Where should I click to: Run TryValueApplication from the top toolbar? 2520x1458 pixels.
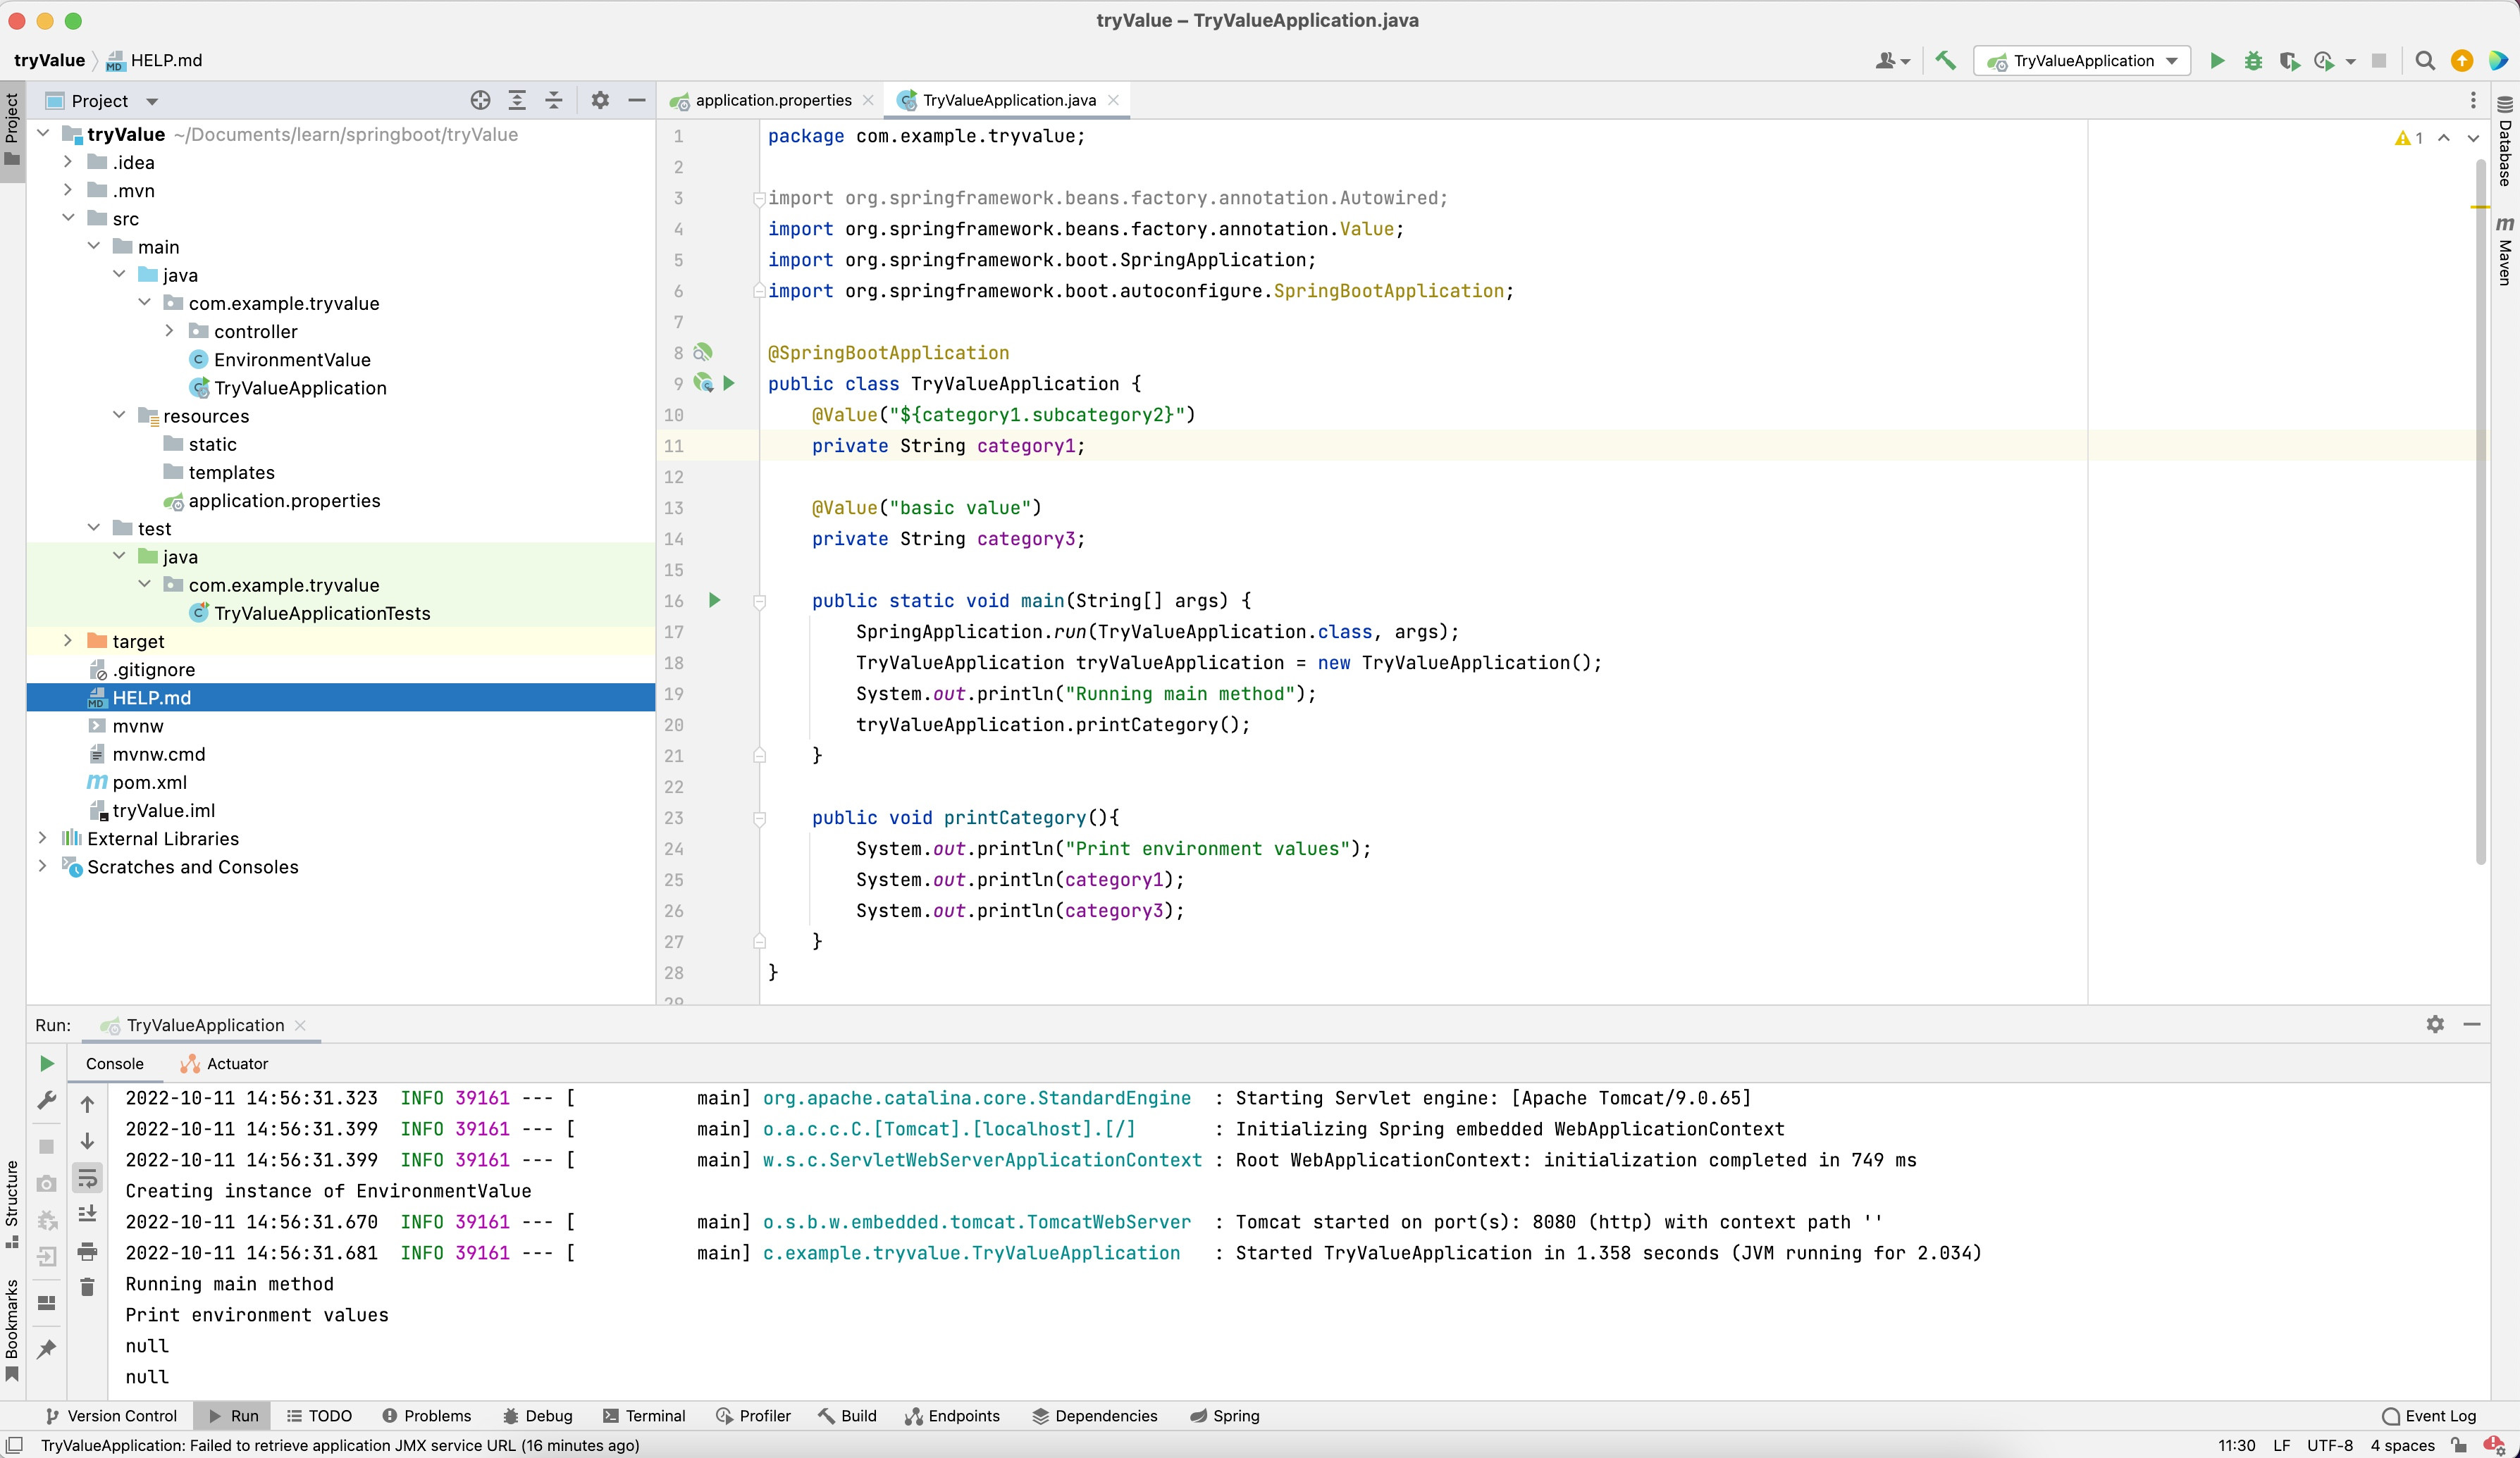tap(2217, 61)
